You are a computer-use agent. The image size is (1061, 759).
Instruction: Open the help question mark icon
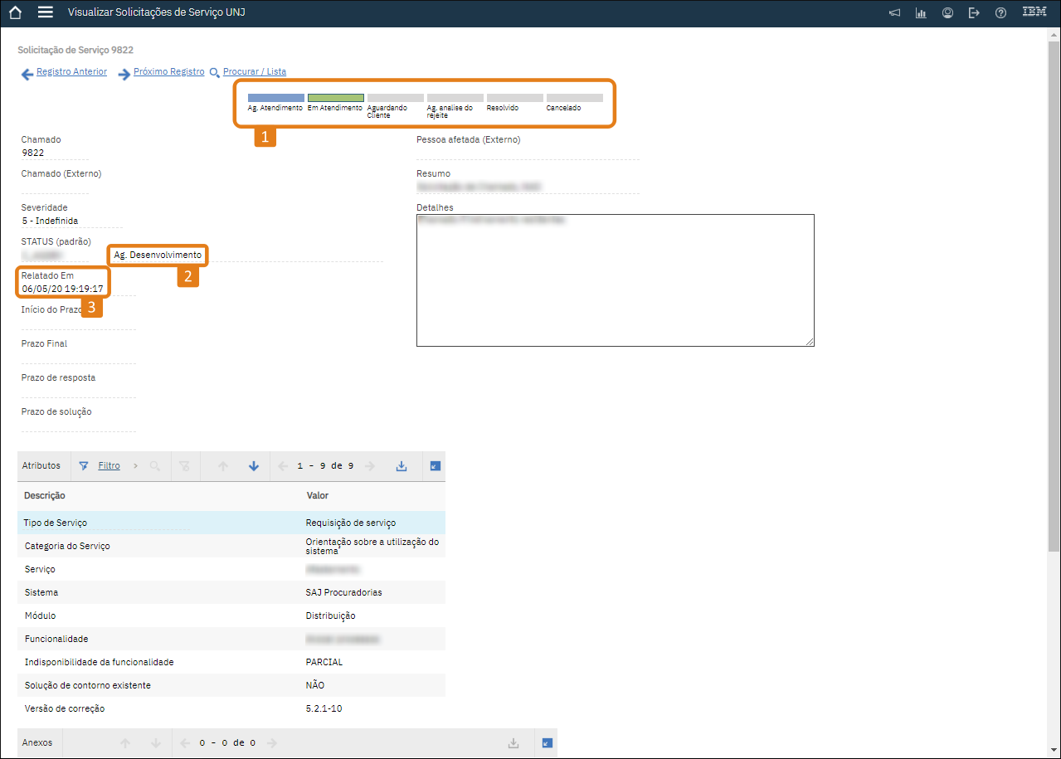pos(1000,13)
